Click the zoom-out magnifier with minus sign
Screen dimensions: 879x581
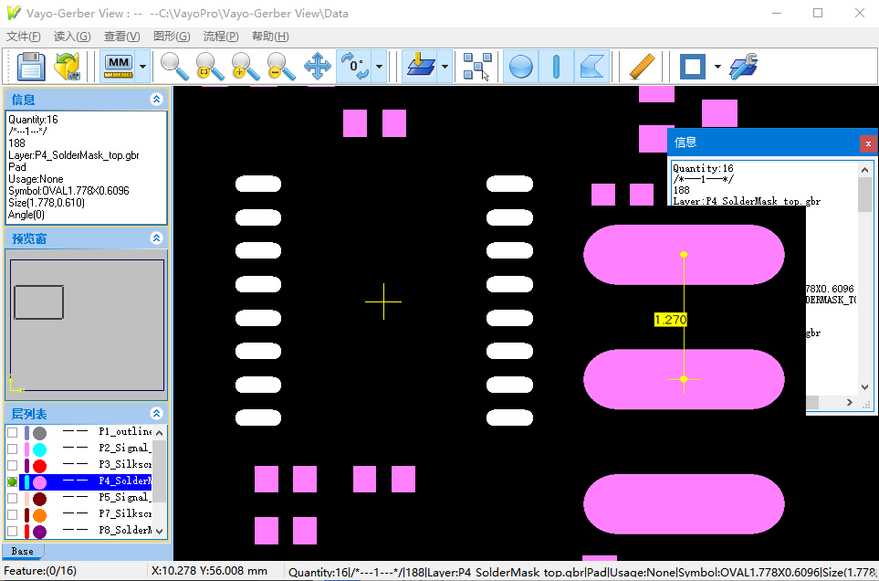click(280, 67)
